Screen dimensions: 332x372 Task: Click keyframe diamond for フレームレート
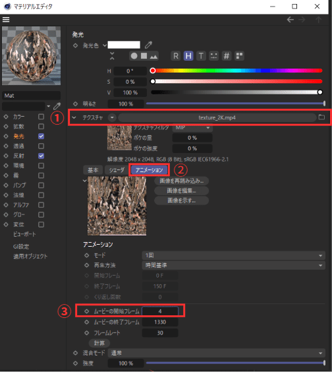coord(87,333)
